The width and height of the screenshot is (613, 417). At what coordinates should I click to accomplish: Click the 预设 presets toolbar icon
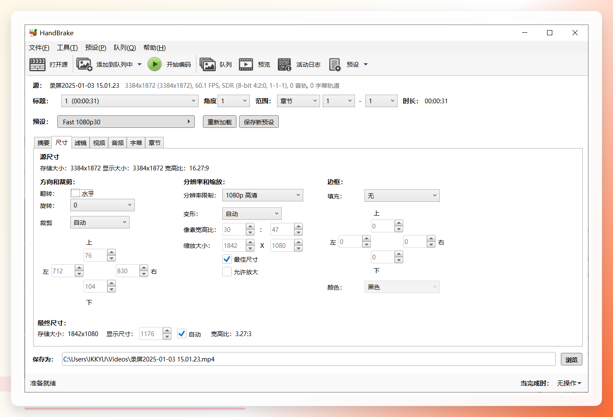[335, 65]
